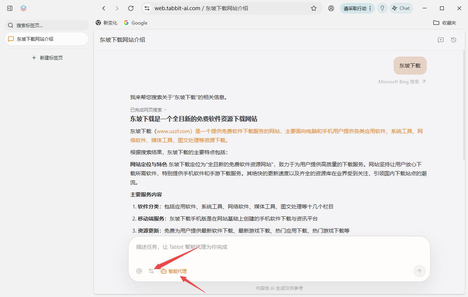Open chat history clock icon

tap(454, 40)
